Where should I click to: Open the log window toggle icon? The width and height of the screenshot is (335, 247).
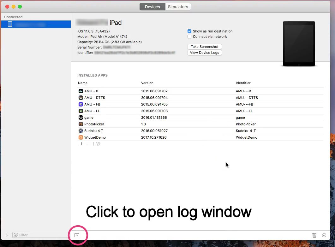coord(77,235)
